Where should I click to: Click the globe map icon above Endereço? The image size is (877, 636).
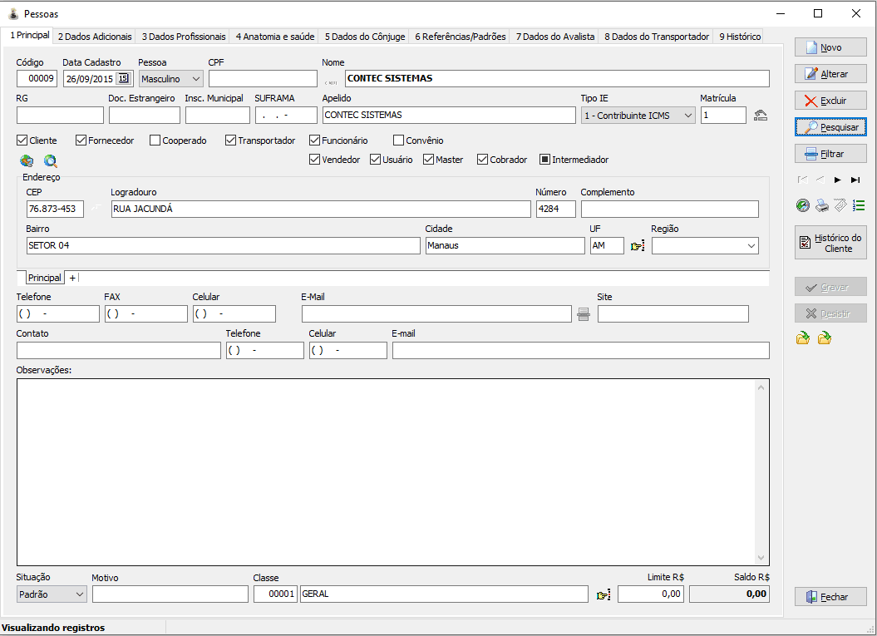[x=27, y=161]
